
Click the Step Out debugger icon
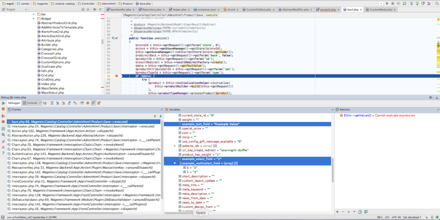(x=69, y=103)
